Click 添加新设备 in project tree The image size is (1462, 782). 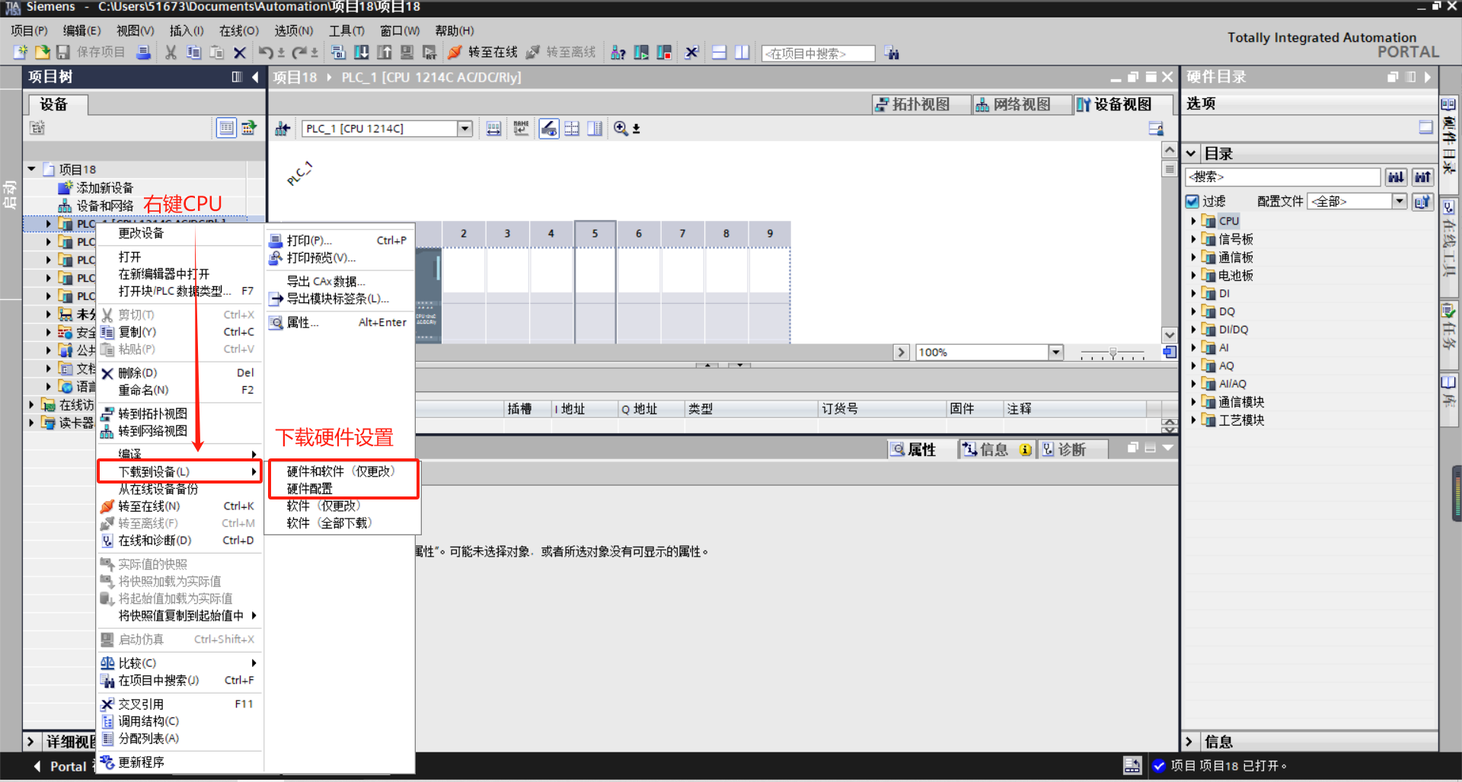click(x=104, y=187)
